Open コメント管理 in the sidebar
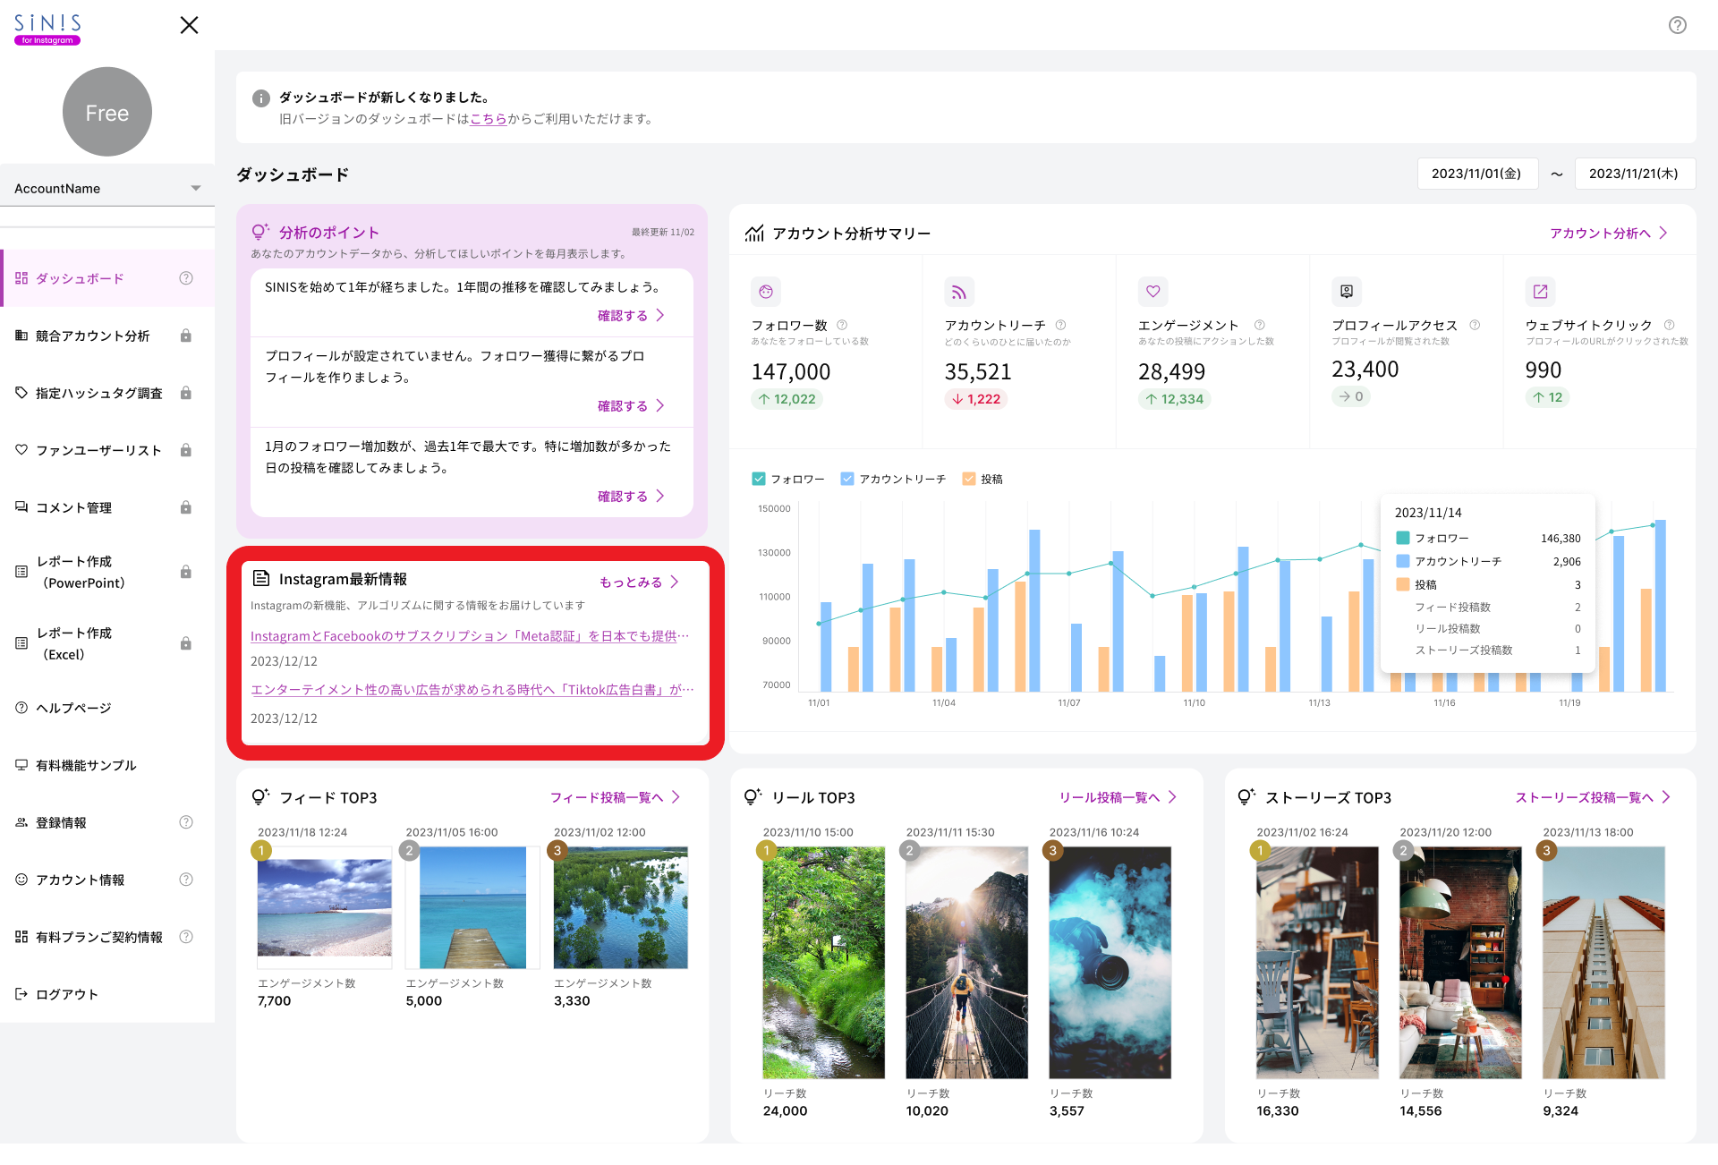Screen dimensions: 1718x1165 pyautogui.click(x=74, y=507)
